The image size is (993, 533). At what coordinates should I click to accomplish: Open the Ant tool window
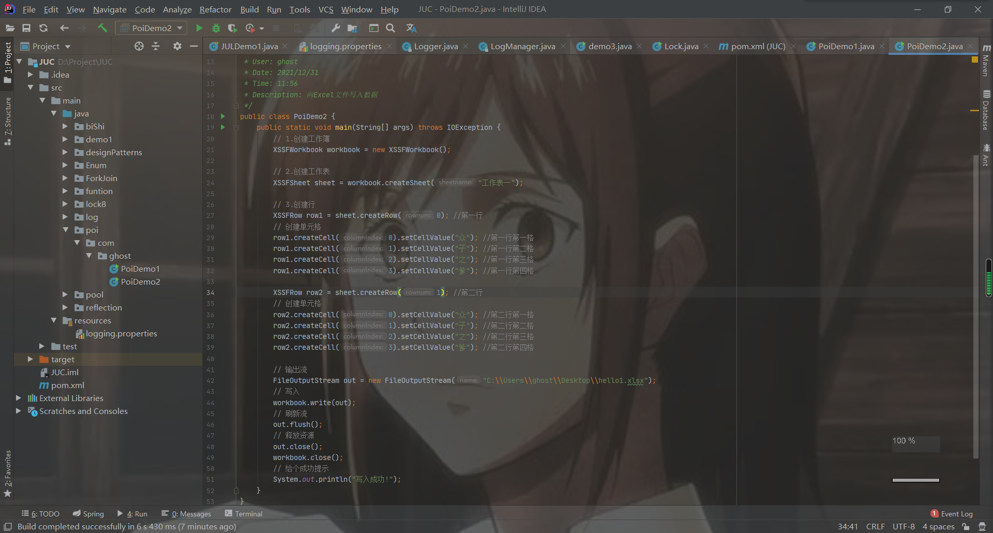click(986, 155)
